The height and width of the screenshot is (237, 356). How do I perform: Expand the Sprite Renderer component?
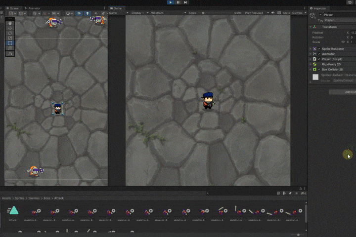coord(311,49)
